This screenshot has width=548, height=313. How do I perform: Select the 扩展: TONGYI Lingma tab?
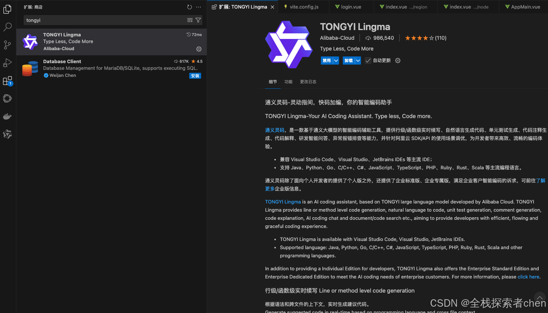[x=243, y=7]
